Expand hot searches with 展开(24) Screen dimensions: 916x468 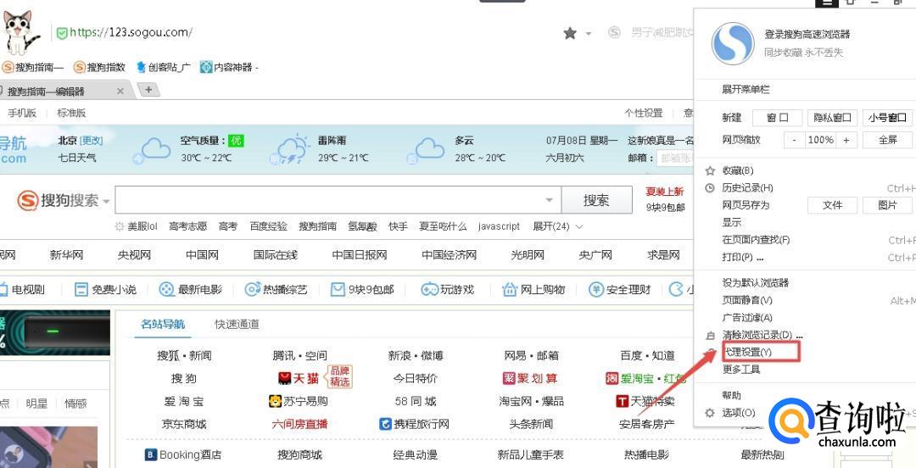coord(557,226)
